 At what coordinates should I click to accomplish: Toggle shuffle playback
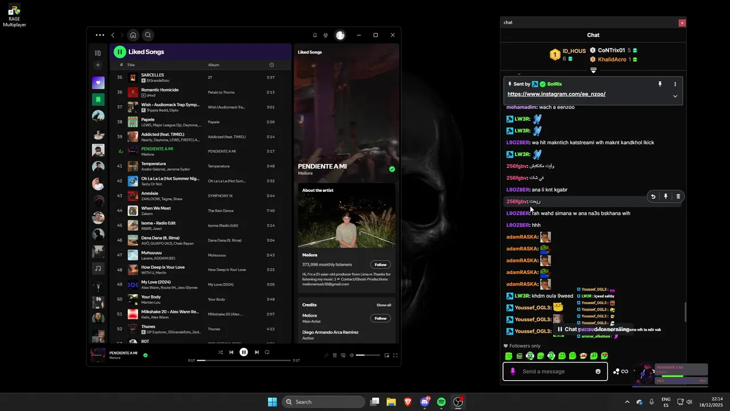[x=220, y=352]
